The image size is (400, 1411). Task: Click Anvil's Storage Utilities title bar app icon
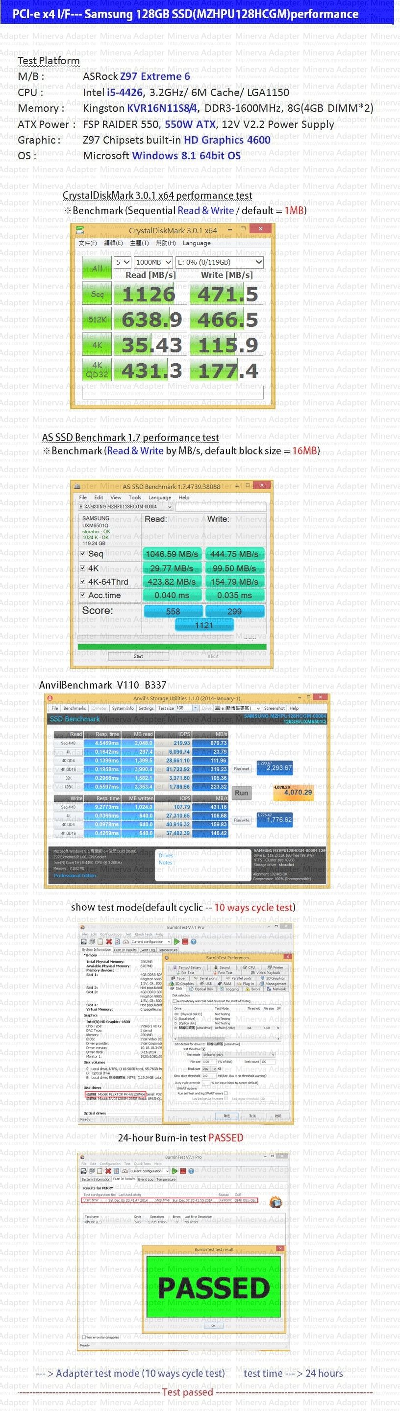[50, 698]
